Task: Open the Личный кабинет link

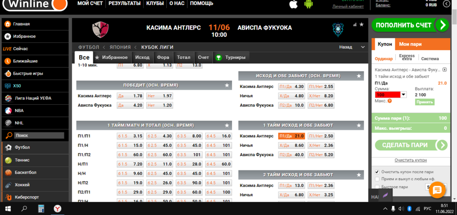Action: click(x=348, y=6)
